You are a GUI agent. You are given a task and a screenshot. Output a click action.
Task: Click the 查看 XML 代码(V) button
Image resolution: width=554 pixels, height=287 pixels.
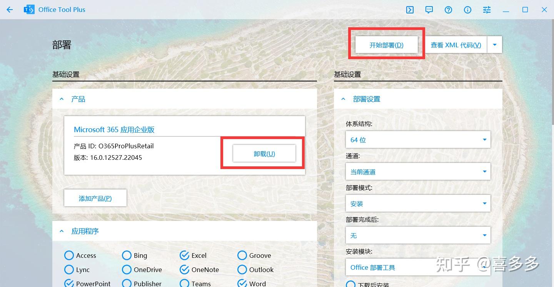point(456,45)
